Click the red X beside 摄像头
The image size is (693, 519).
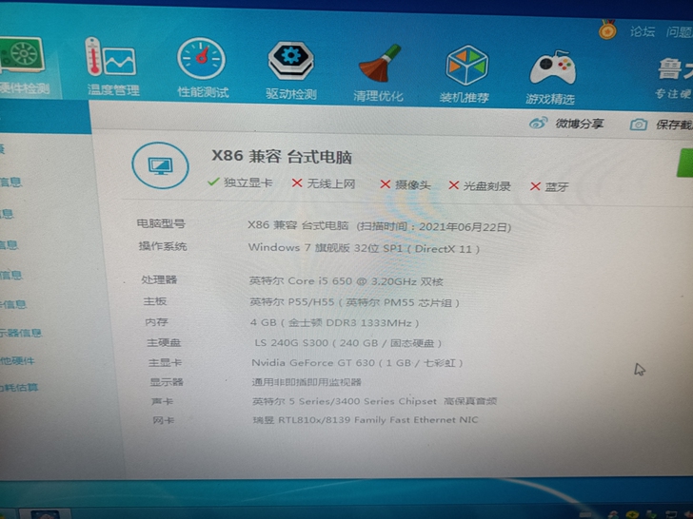click(385, 184)
